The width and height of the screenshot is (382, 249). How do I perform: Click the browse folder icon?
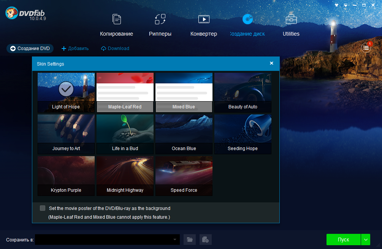tap(190, 240)
